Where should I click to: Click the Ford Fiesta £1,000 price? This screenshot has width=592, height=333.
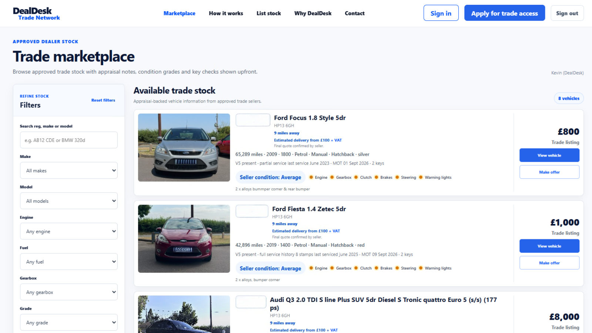pos(565,222)
